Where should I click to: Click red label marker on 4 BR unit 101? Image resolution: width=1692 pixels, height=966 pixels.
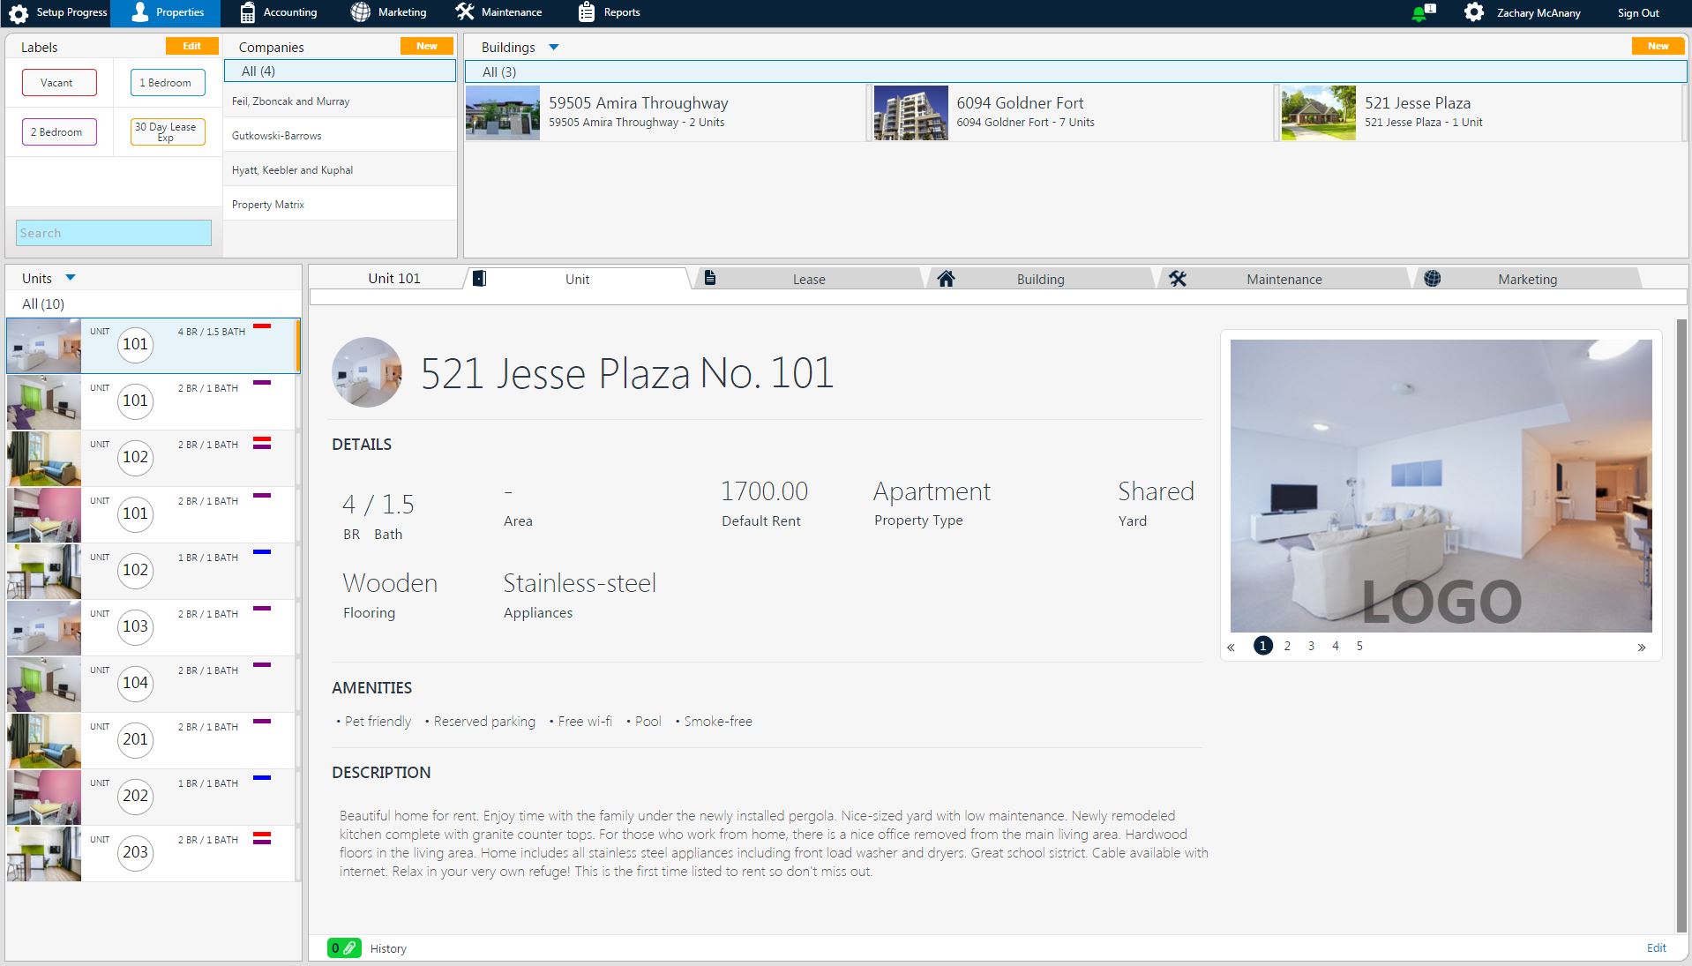click(262, 326)
